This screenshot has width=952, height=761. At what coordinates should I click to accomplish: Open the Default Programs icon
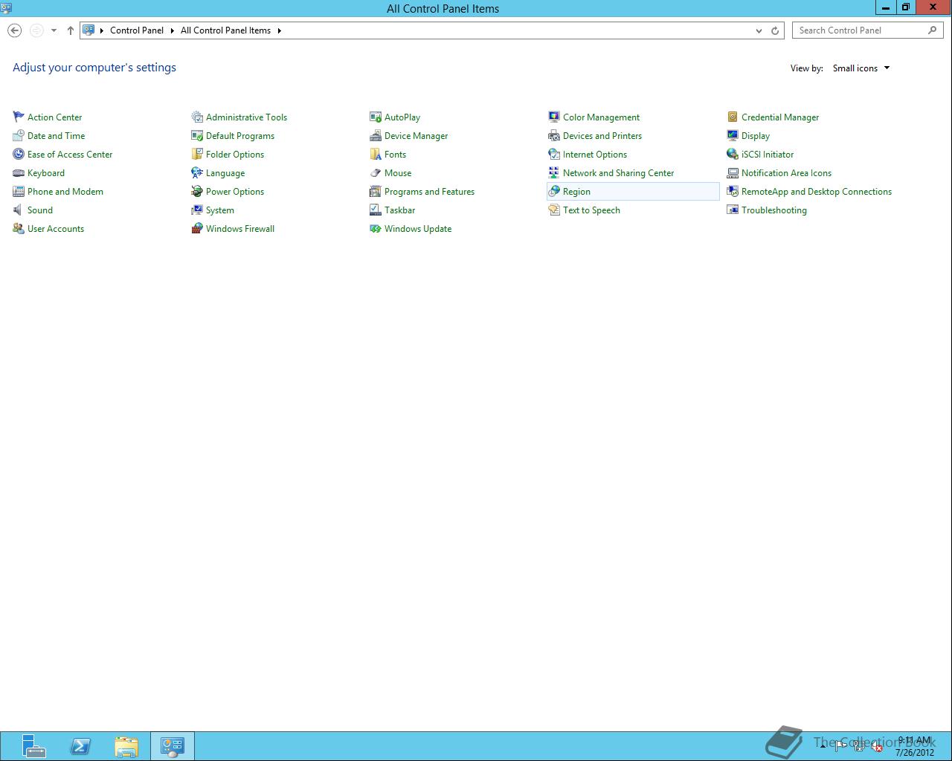197,135
